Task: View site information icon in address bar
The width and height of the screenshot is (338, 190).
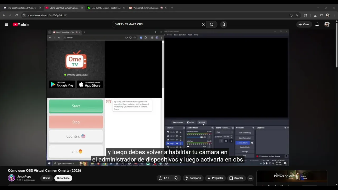Action: (x=24, y=15)
